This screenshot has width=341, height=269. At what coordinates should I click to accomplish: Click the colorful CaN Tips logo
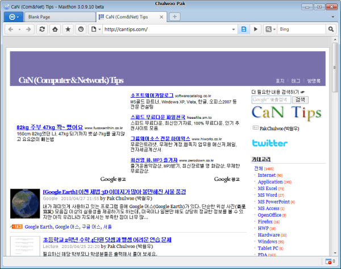point(286,113)
